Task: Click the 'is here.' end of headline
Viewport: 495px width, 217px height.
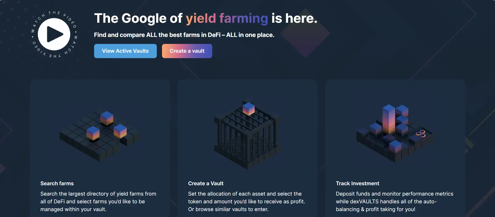Action: [294, 18]
